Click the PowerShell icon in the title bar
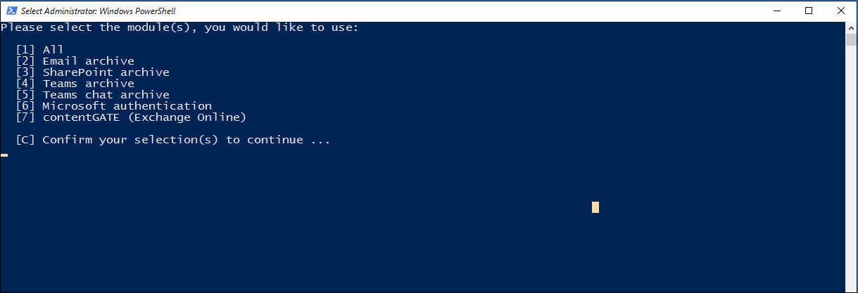Screen dimensions: 858x293 click(11, 11)
